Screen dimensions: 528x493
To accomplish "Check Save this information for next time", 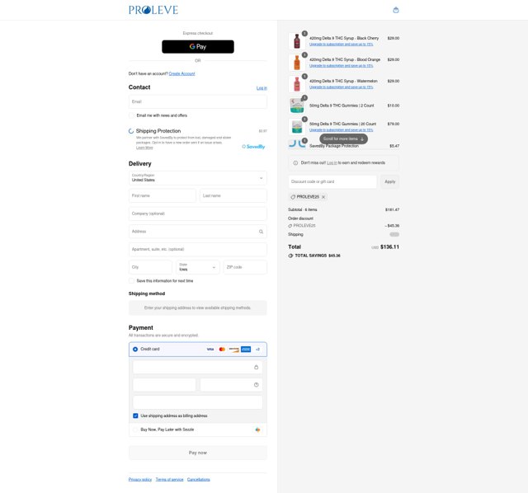I will click(x=132, y=280).
